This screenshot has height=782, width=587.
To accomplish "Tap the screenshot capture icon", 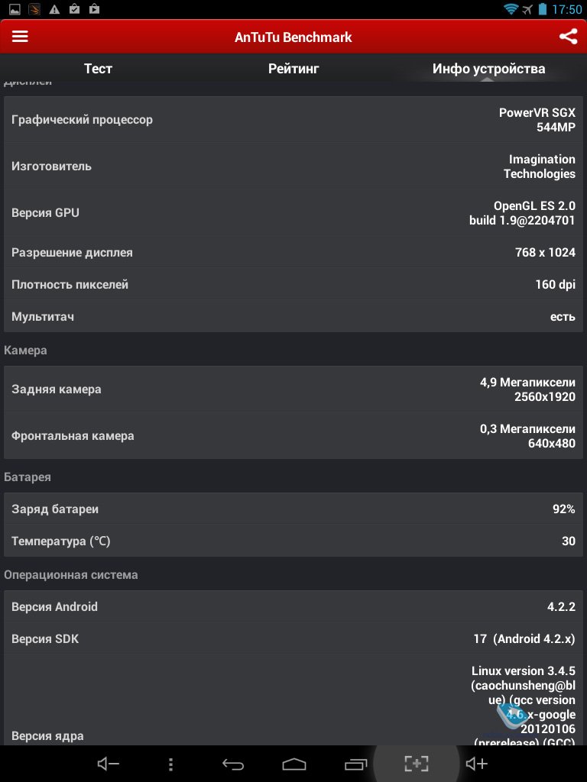I will point(417,763).
